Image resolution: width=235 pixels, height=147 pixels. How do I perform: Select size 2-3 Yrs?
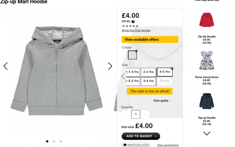(x=148, y=72)
